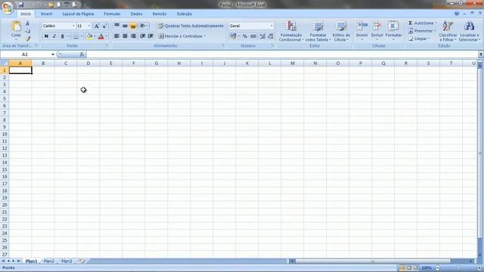This screenshot has height=272, width=484.
Task: Open font size 11 dropdown
Action: [x=89, y=26]
